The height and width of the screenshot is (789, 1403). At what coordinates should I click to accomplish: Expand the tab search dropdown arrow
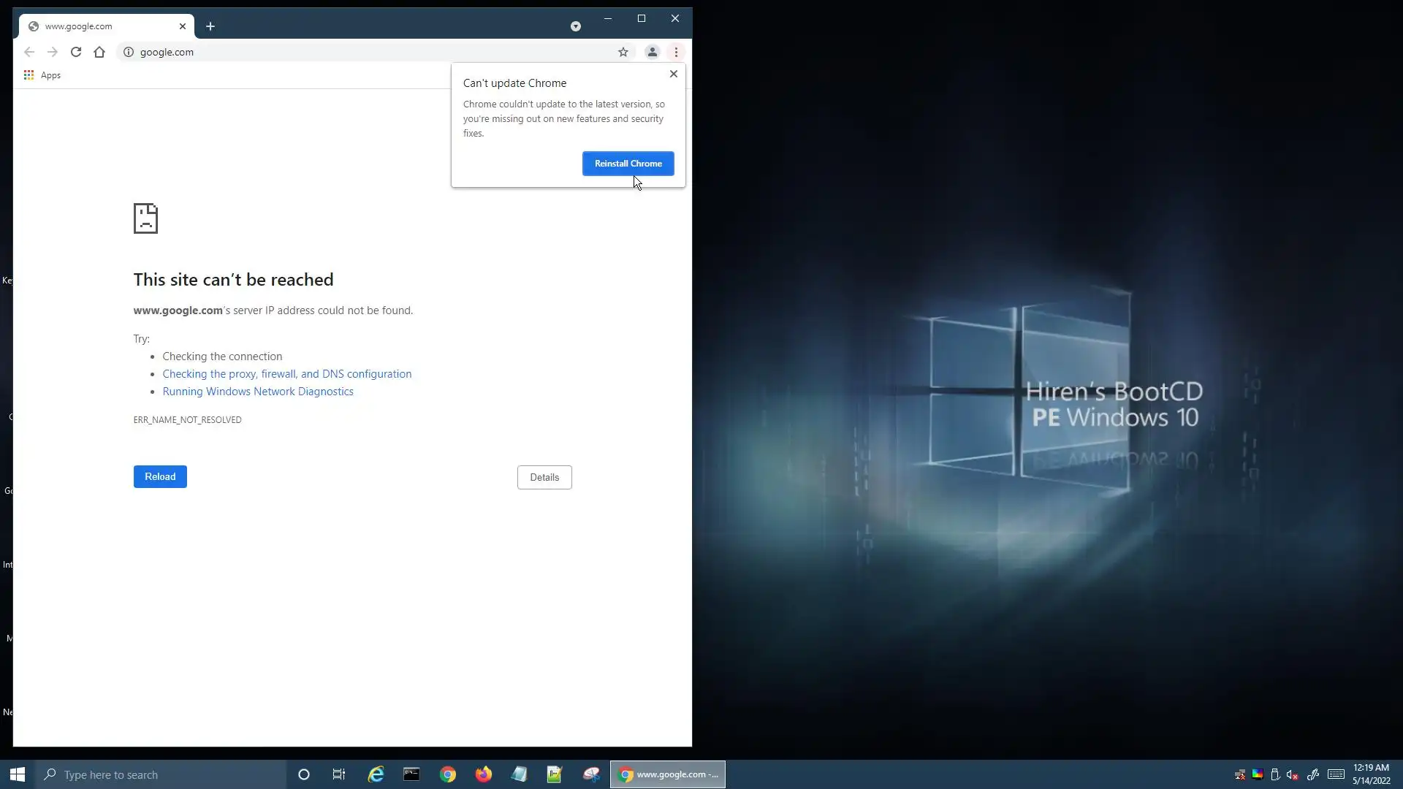pos(576,26)
